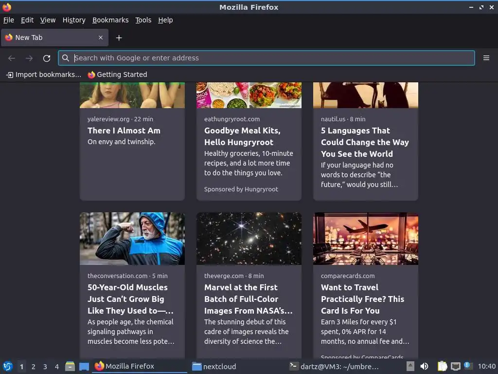498x374 pixels.
Task: Focus the Search with Google address field
Action: (x=267, y=58)
